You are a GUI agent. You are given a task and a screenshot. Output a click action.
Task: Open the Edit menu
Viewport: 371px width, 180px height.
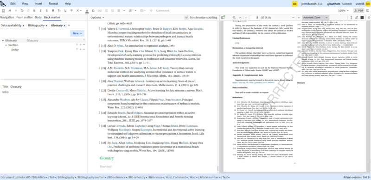point(13,4)
